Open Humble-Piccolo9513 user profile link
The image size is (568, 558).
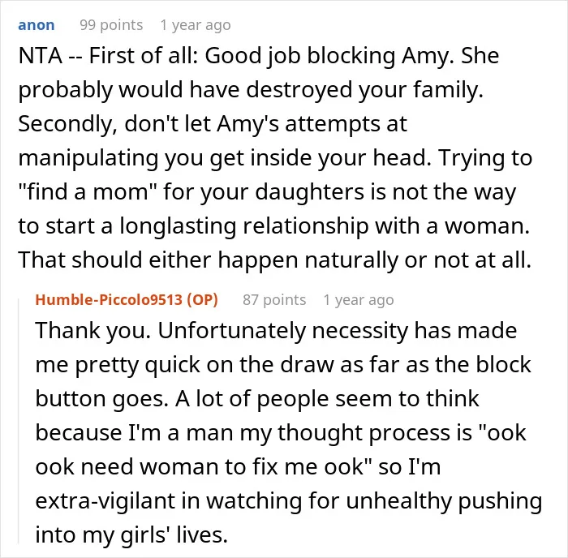(109, 300)
